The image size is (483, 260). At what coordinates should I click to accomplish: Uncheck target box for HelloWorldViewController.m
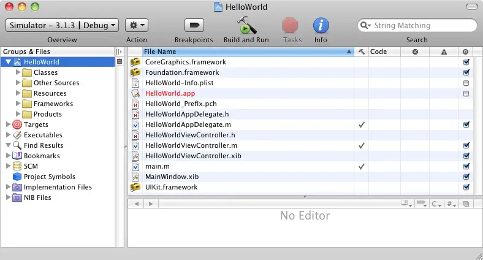coord(466,145)
